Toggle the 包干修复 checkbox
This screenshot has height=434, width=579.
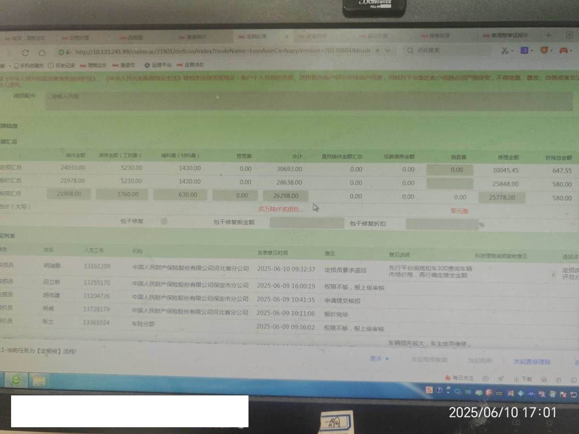tap(164, 221)
